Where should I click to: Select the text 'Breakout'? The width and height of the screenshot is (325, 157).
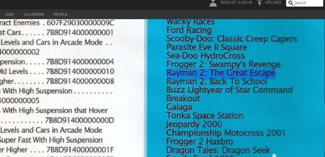[x=183, y=98]
